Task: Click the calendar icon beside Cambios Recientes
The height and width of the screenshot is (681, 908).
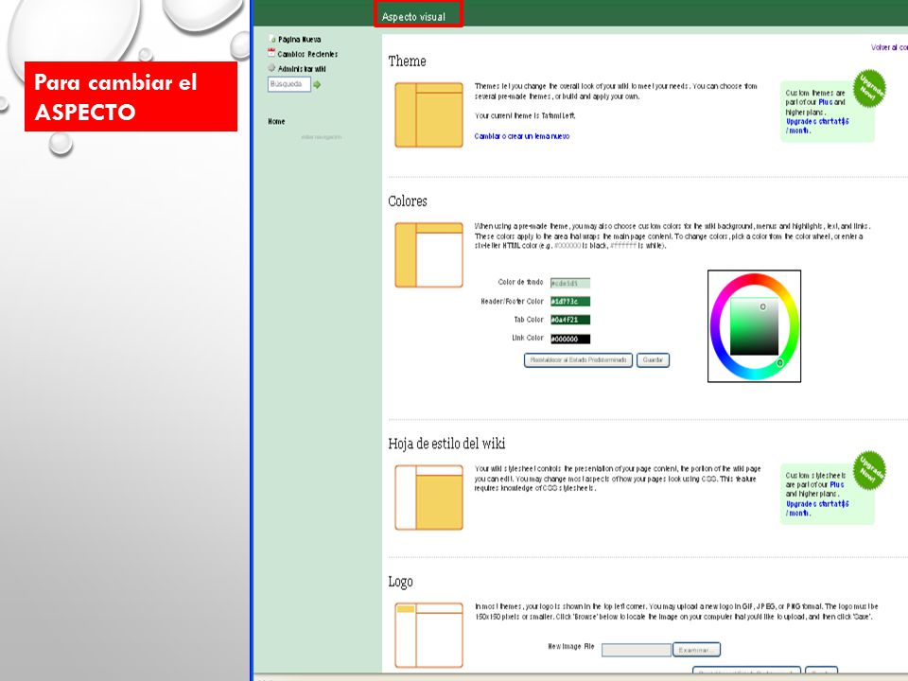Action: point(271,53)
